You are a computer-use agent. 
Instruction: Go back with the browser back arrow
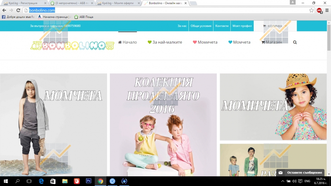click(4, 10)
